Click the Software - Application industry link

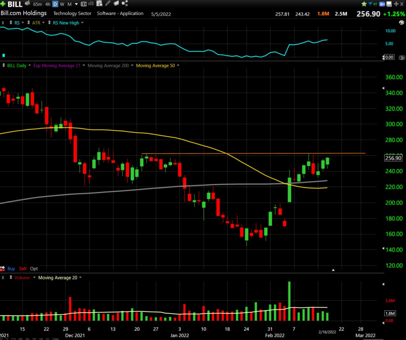120,13
